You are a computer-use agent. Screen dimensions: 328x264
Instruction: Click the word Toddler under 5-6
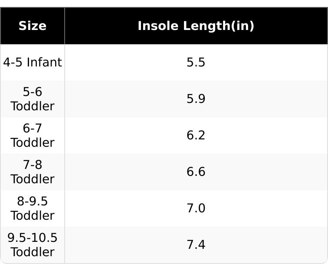(x=33, y=106)
